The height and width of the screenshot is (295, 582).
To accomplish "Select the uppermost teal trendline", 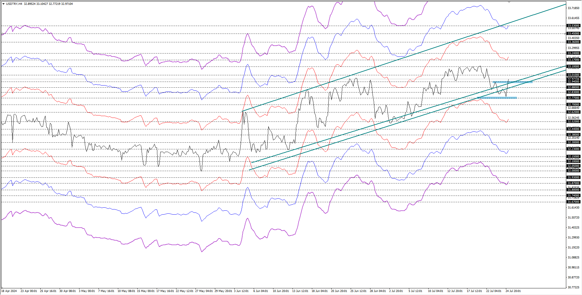I will tap(404, 57).
